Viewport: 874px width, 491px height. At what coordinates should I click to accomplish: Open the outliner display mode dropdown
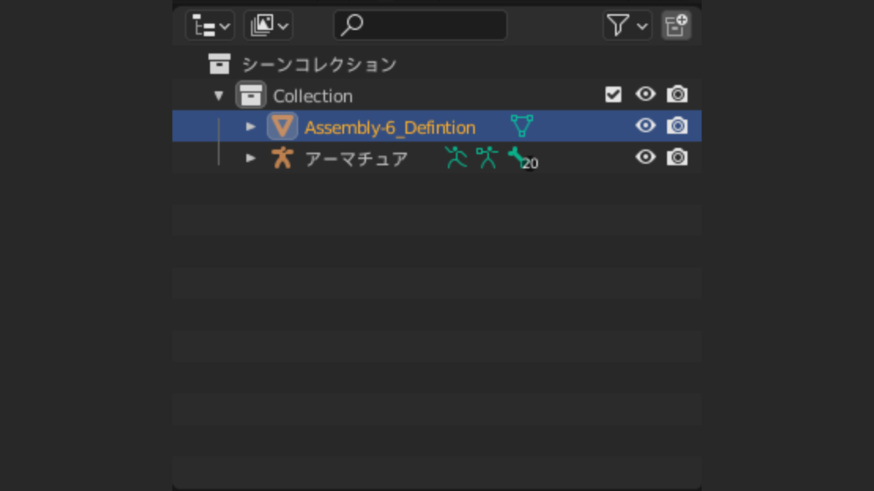pos(267,25)
